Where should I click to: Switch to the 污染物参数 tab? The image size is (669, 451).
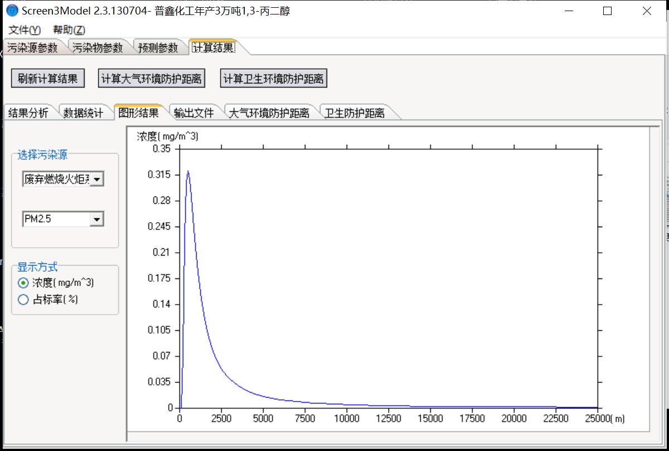tap(98, 48)
